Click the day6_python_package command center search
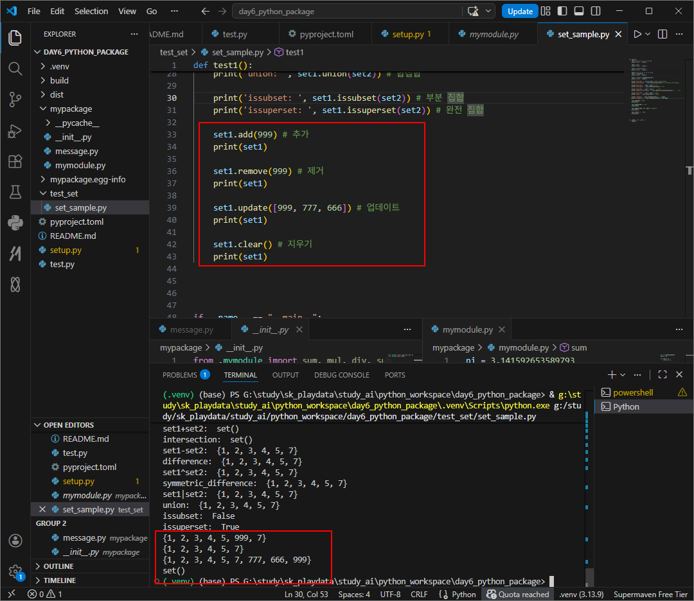Viewport: 694px width, 601px height. point(346,12)
